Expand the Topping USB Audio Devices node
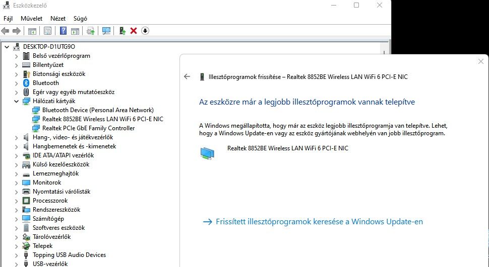 click(16, 255)
